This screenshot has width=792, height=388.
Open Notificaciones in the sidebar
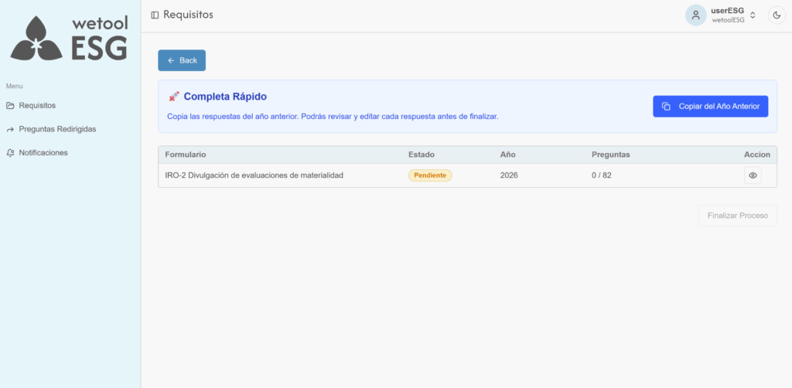(x=43, y=153)
